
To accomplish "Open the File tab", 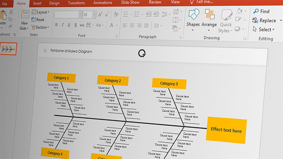I will coord(4,4).
